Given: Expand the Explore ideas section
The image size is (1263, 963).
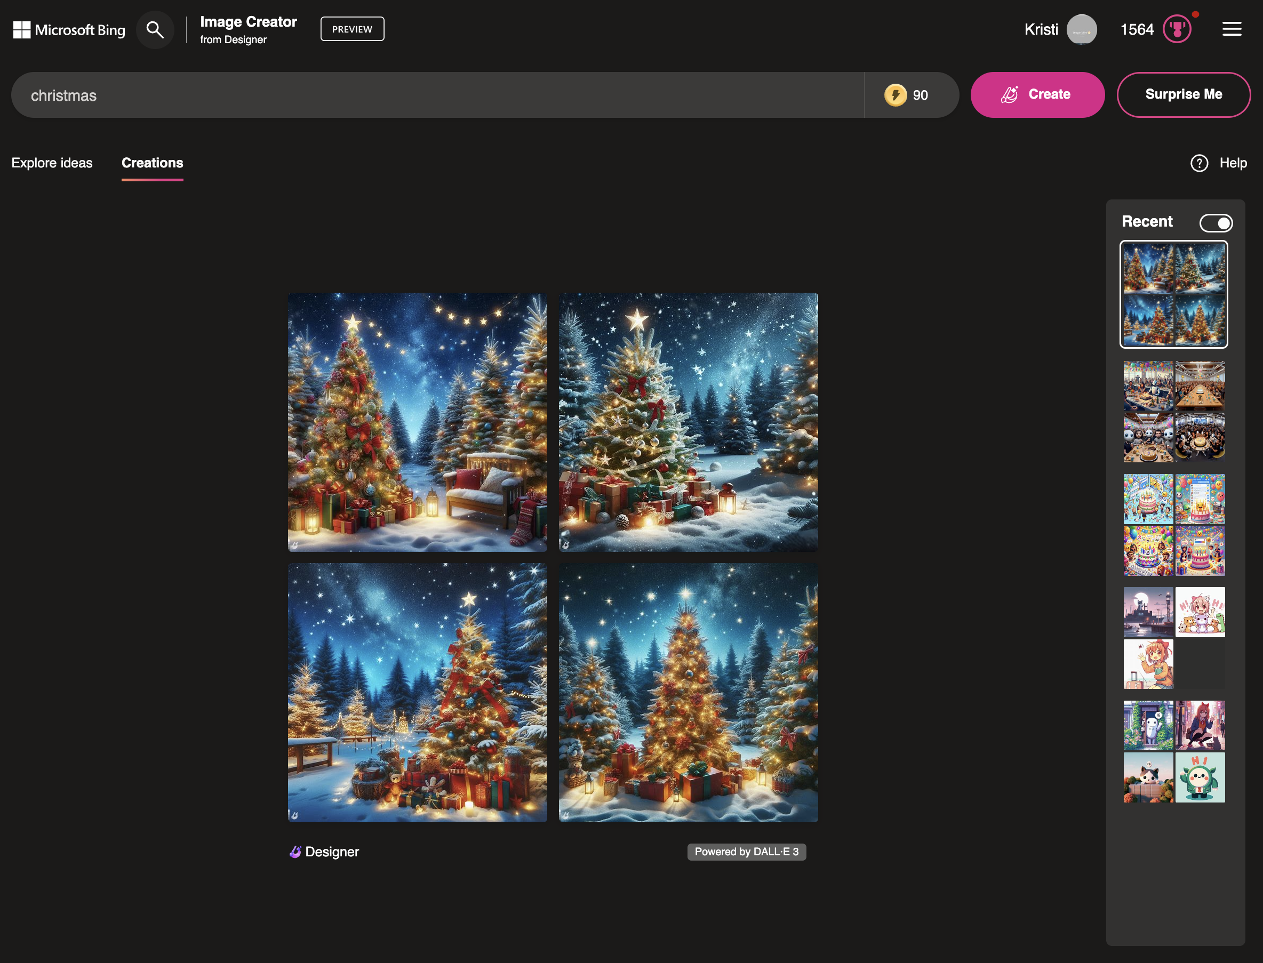Looking at the screenshot, I should click(52, 163).
